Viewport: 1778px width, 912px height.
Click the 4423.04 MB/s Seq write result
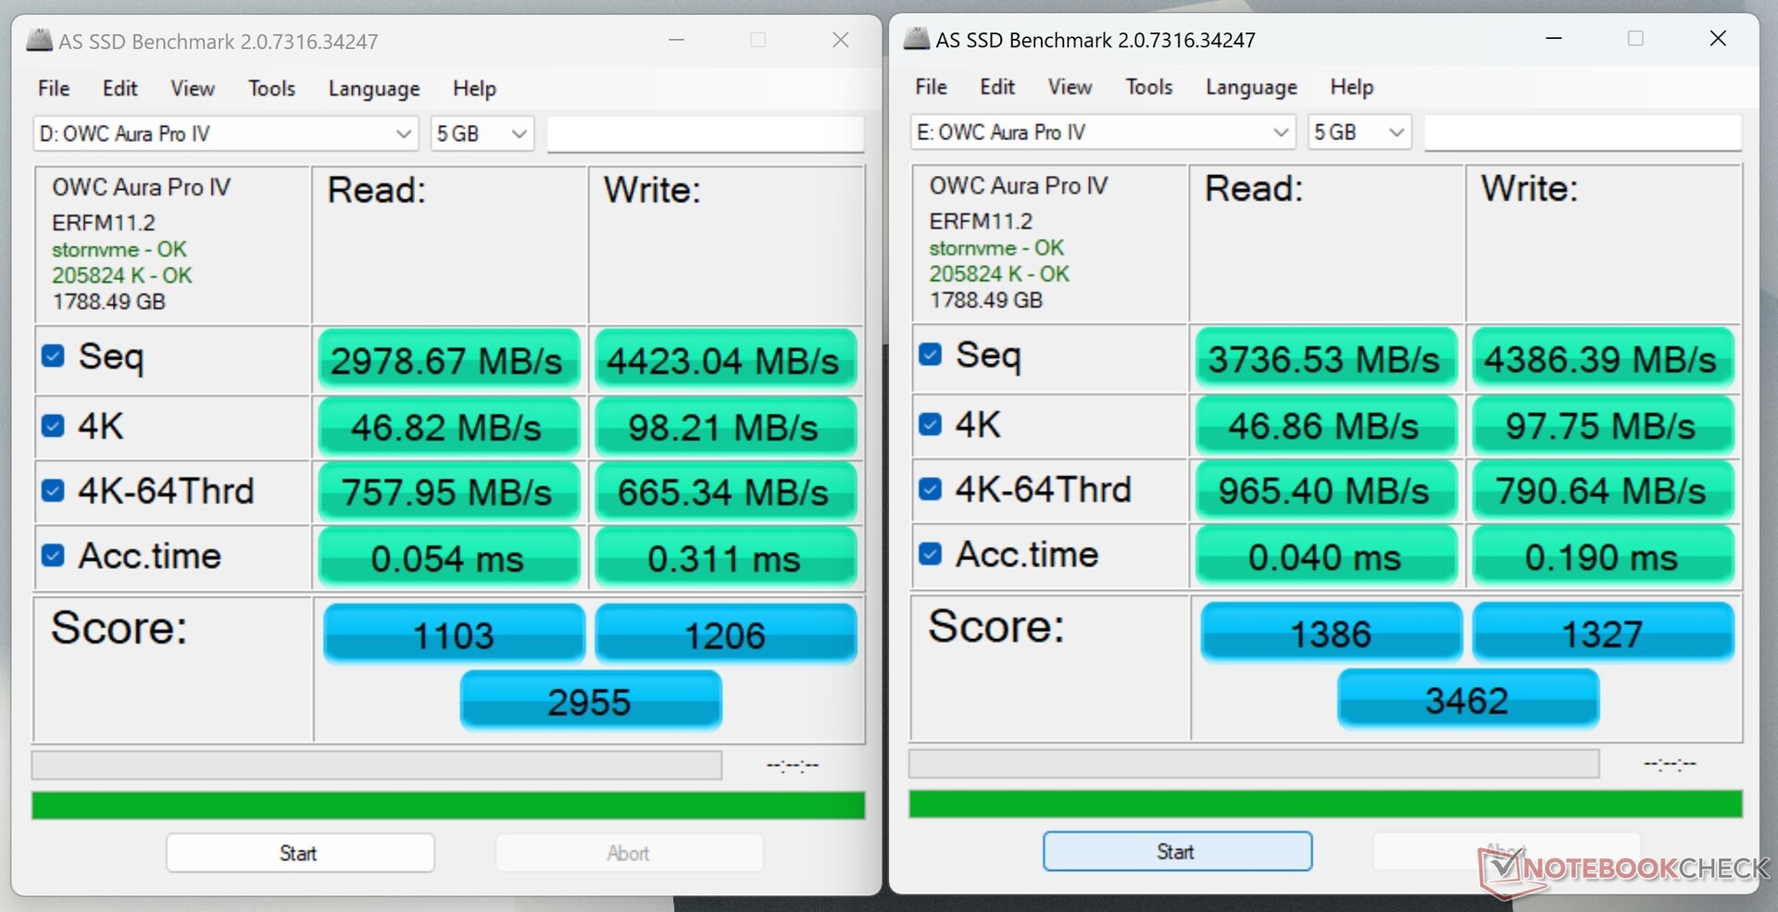coord(725,359)
